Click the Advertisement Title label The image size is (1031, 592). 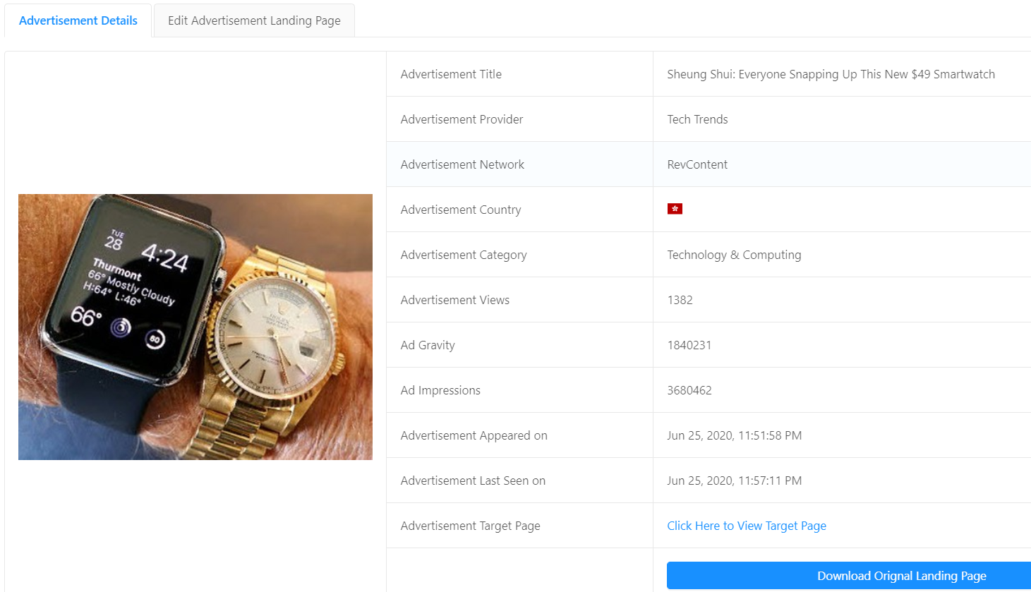[451, 74]
